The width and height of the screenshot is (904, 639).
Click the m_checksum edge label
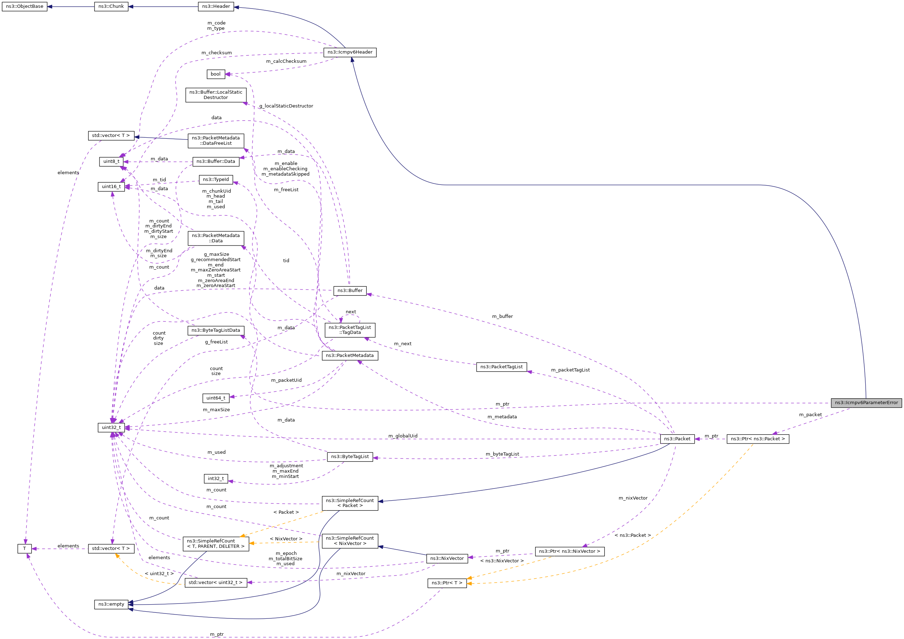click(x=217, y=53)
